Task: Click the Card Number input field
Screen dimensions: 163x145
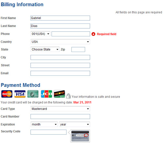Action: [60, 117]
